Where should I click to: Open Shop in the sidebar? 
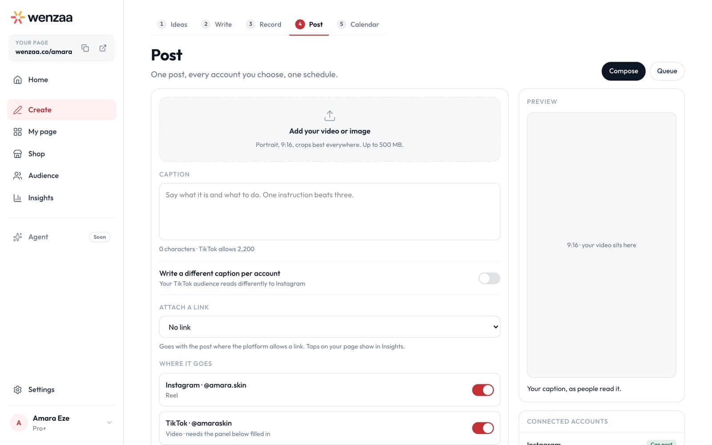[61, 154]
